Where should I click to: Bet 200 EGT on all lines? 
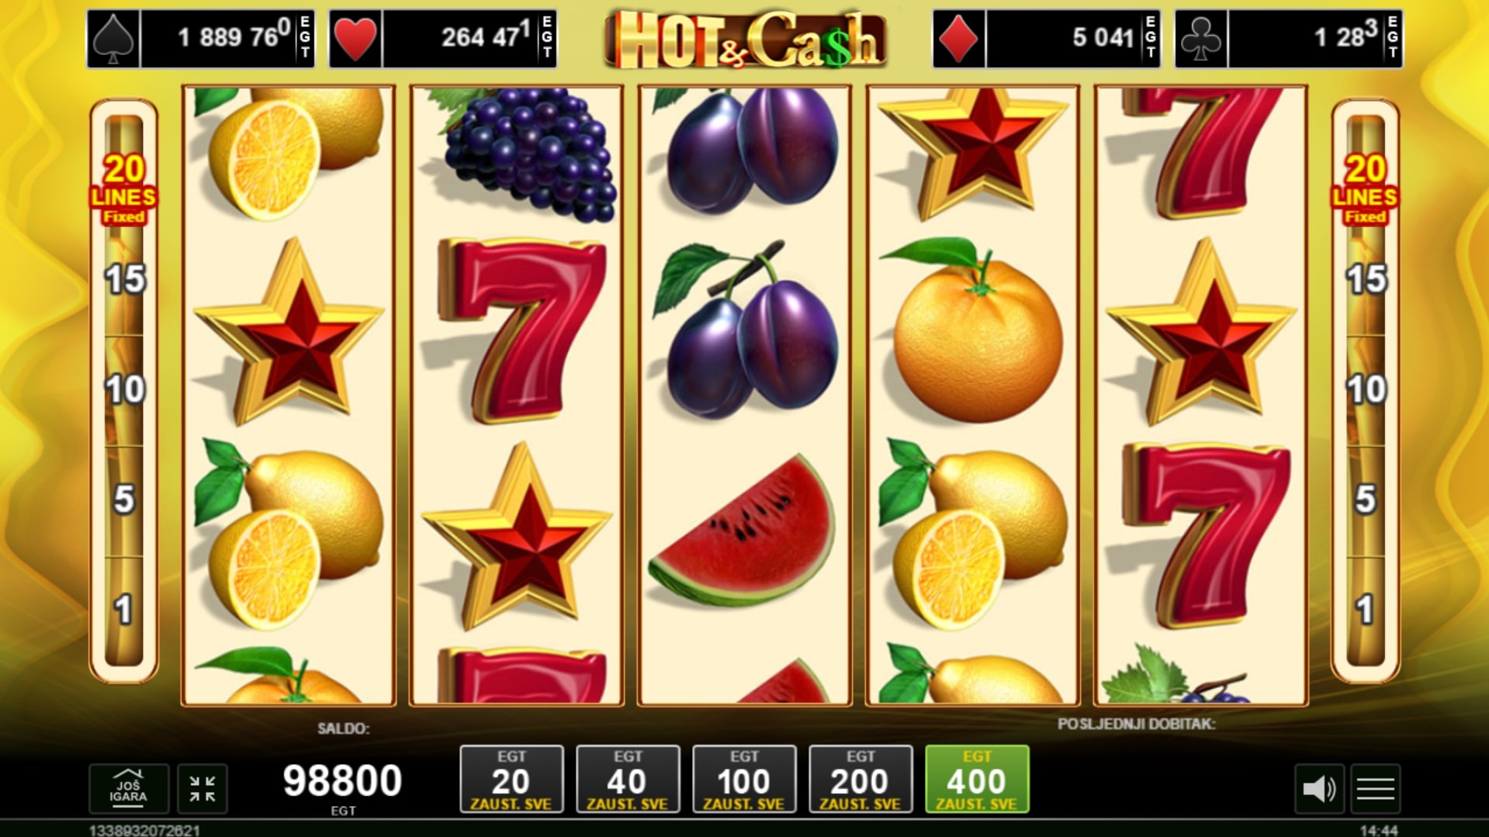861,780
